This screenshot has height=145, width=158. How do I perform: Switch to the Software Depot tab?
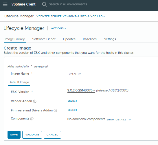44,39
